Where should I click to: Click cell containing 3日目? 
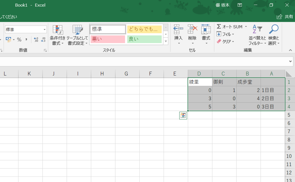click(273, 107)
